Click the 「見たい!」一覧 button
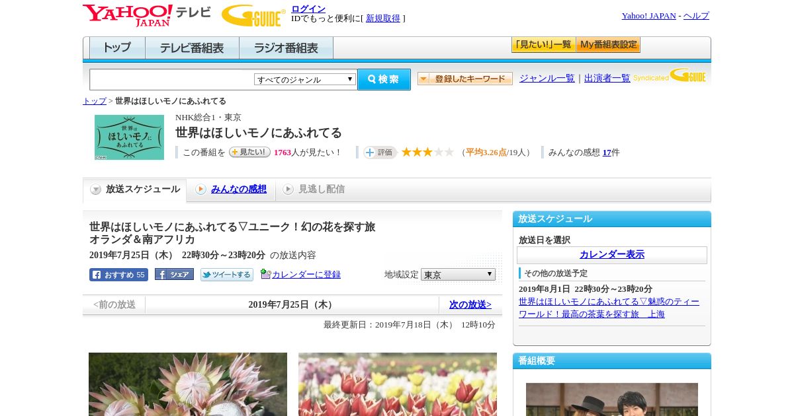This screenshot has height=416, width=794. pos(543,45)
